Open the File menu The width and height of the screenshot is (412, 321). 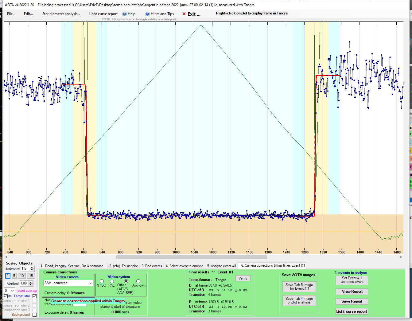point(11,14)
